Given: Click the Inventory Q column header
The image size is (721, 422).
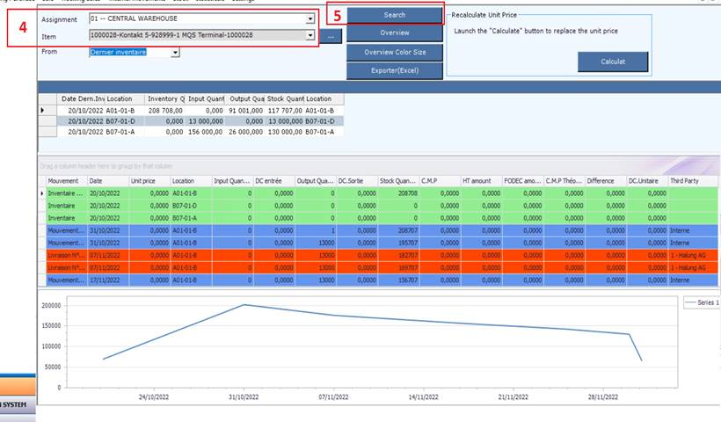Looking at the screenshot, I should coord(165,98).
